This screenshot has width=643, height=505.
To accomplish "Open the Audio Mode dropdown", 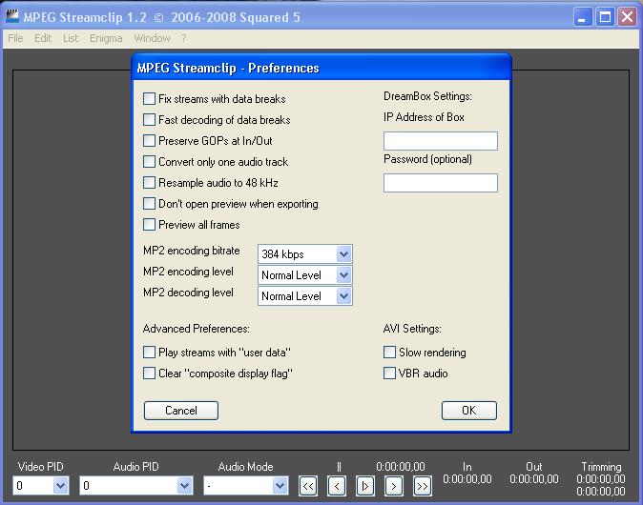I will tap(246, 486).
